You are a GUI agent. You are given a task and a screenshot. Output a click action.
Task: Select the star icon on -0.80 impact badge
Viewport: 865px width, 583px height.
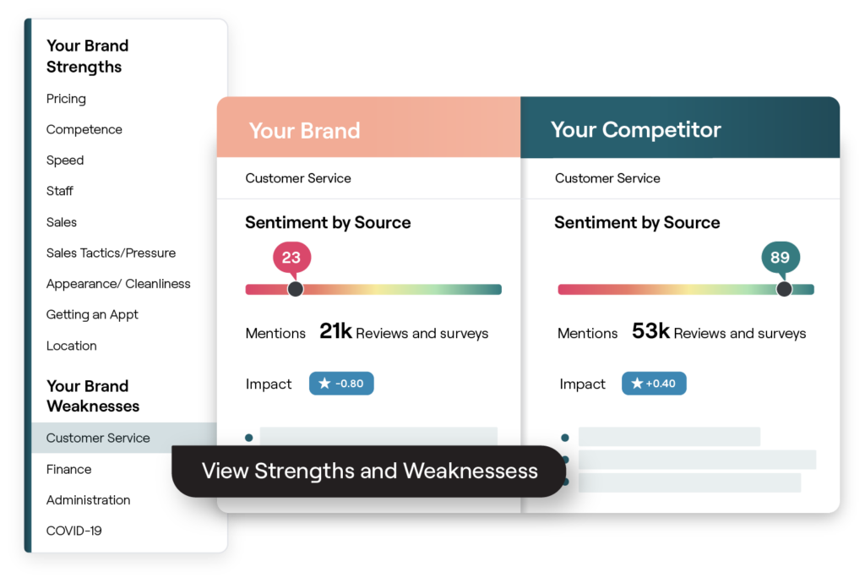point(325,383)
